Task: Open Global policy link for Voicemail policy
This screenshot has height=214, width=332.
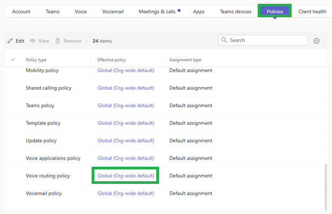Action: 126,193
